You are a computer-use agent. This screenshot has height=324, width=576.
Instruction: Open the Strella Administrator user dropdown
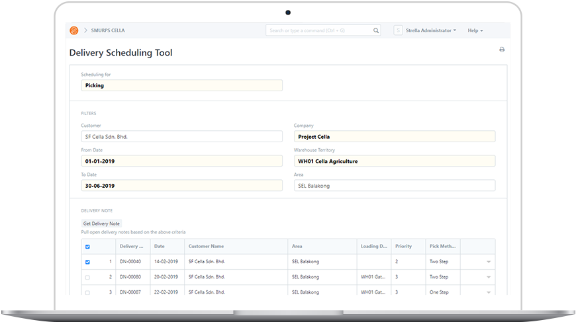431,30
